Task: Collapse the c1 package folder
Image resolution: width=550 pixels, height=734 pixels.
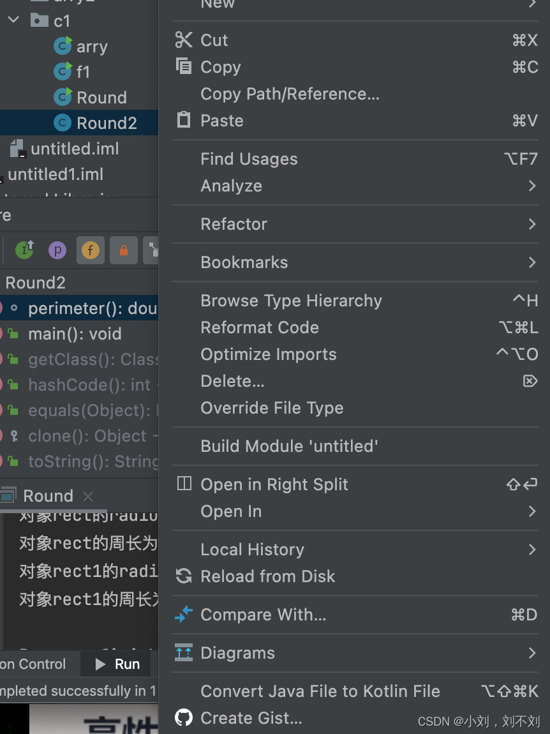Action: pos(13,20)
